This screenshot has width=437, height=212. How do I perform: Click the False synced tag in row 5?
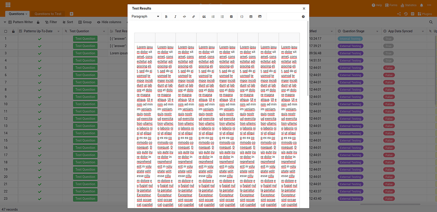[388, 68]
